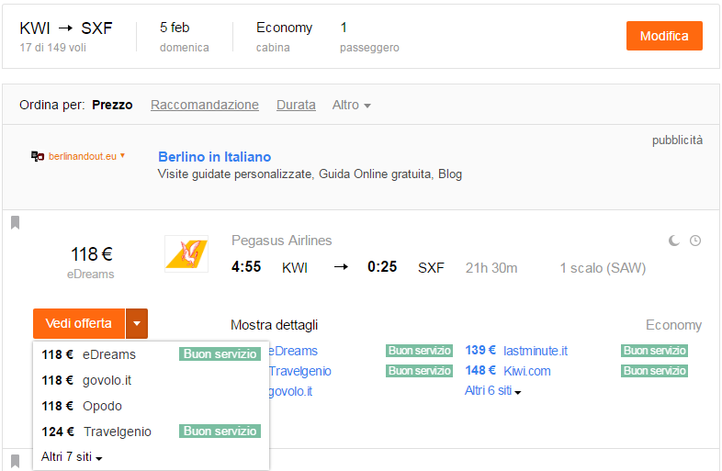The width and height of the screenshot is (722, 471).
Task: Click the Vedi offerta button
Action: [79, 324]
